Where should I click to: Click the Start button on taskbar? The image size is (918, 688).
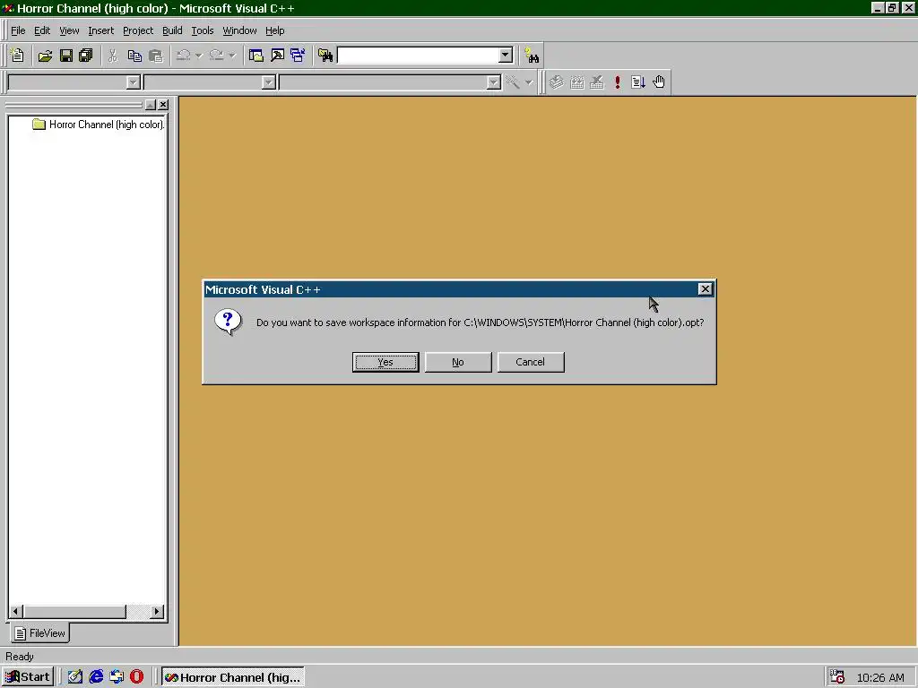click(x=28, y=677)
